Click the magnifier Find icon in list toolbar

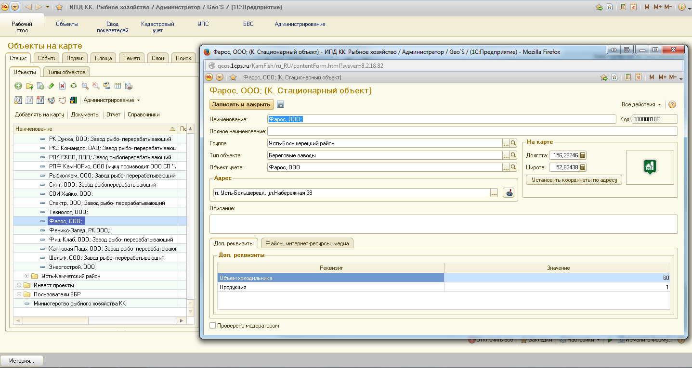(x=85, y=86)
